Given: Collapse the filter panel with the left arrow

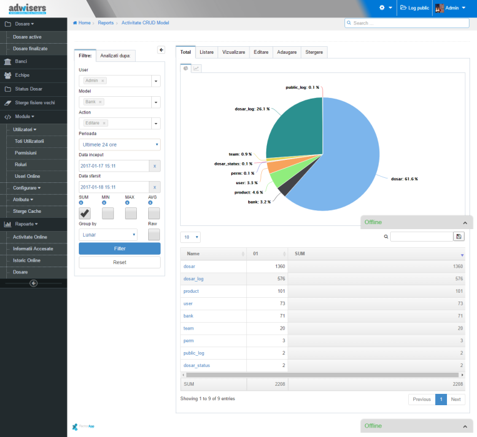Looking at the screenshot, I should click(161, 50).
